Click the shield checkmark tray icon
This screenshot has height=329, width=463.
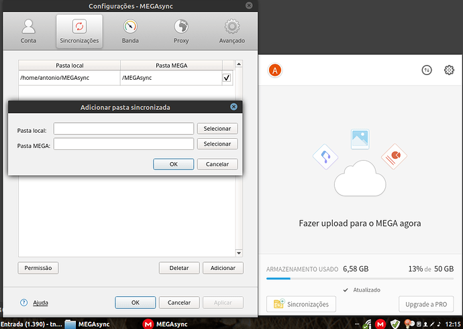[395, 324]
